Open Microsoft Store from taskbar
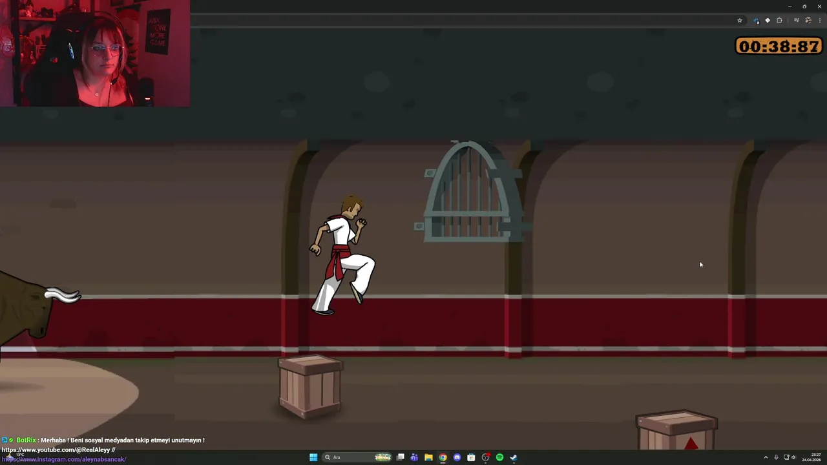The image size is (827, 465). pos(471,457)
